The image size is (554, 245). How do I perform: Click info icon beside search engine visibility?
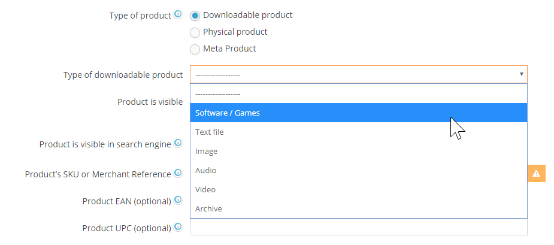(x=178, y=144)
